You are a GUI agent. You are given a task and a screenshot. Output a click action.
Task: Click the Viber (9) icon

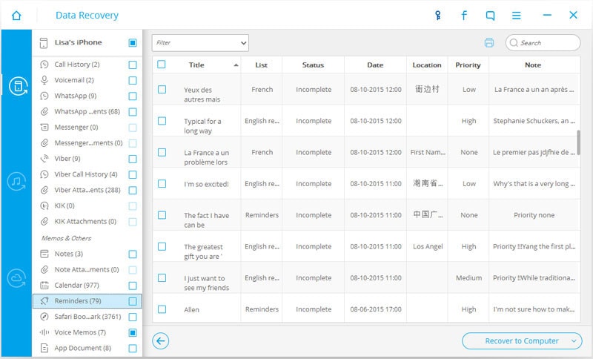point(44,159)
